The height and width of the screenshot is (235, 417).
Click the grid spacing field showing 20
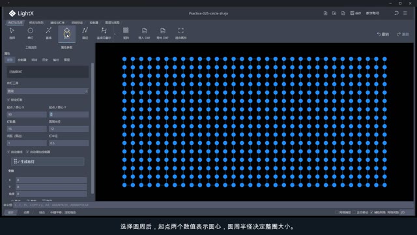(x=407, y=212)
